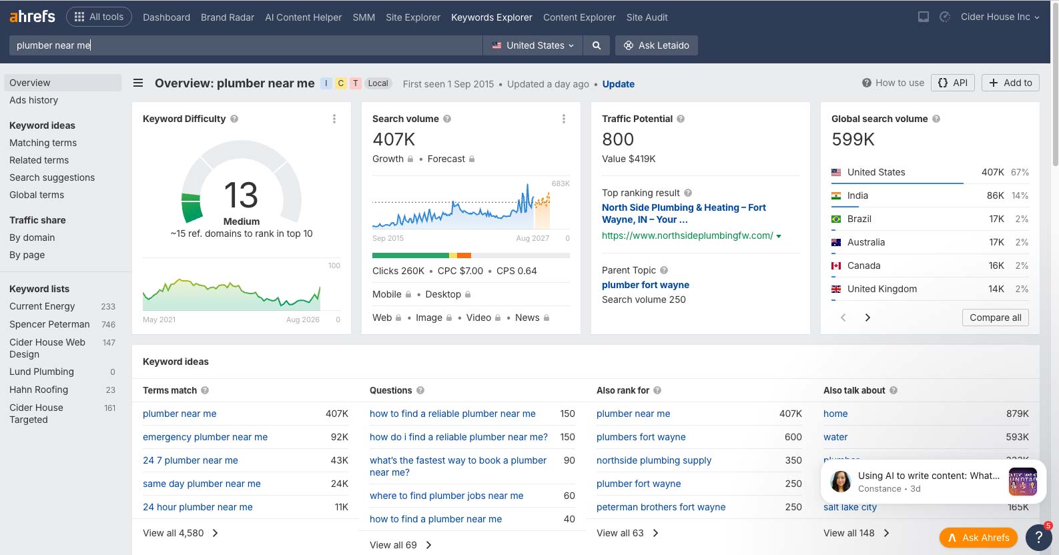Open Content Explorer in top navigation
1059x555 pixels.
pos(579,17)
